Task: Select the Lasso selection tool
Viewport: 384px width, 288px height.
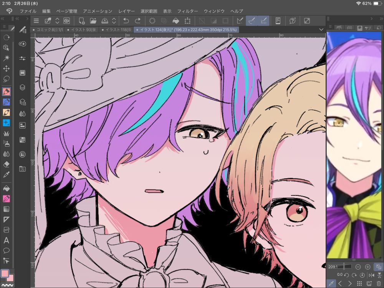Action: click(x=7, y=79)
